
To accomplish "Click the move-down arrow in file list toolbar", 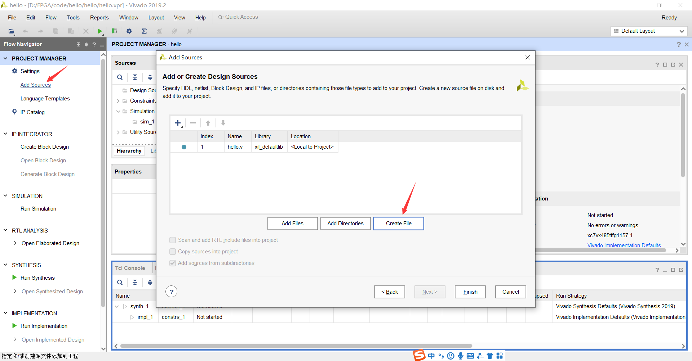I will tap(223, 123).
